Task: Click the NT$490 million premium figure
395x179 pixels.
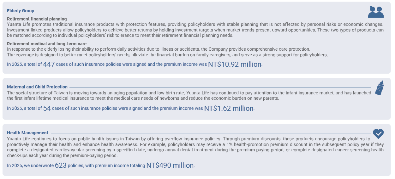Action: pyautogui.click(x=170, y=165)
